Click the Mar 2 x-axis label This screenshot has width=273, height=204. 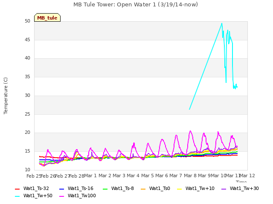point(105,176)
